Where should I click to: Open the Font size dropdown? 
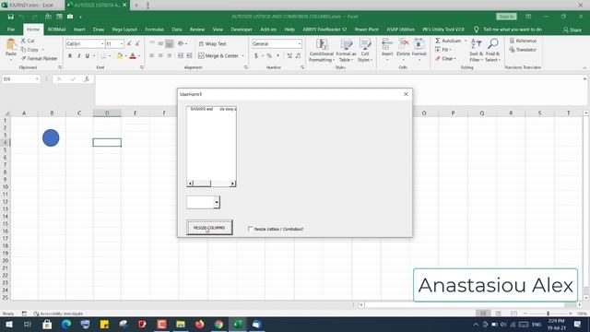click(x=122, y=44)
